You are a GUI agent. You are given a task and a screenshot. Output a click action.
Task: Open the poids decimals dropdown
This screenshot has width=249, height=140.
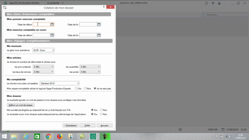(x=90, y=72)
